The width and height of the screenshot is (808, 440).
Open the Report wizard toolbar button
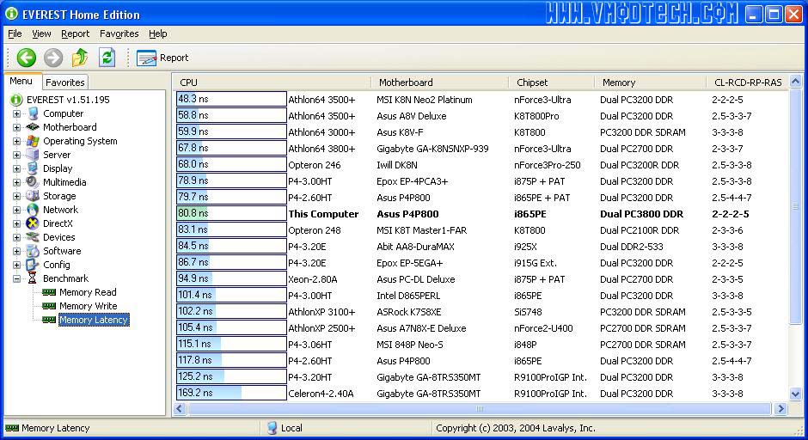(x=162, y=58)
